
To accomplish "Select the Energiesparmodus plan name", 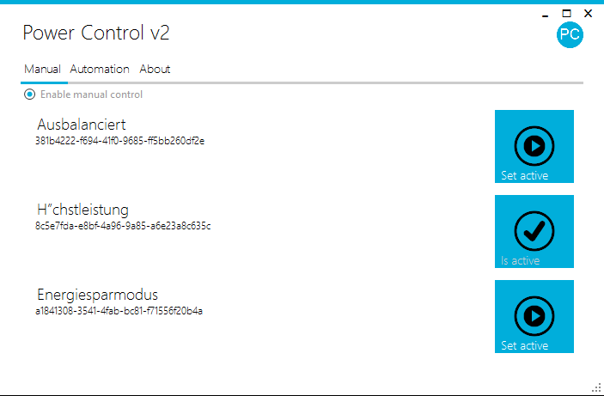I will coord(97,295).
